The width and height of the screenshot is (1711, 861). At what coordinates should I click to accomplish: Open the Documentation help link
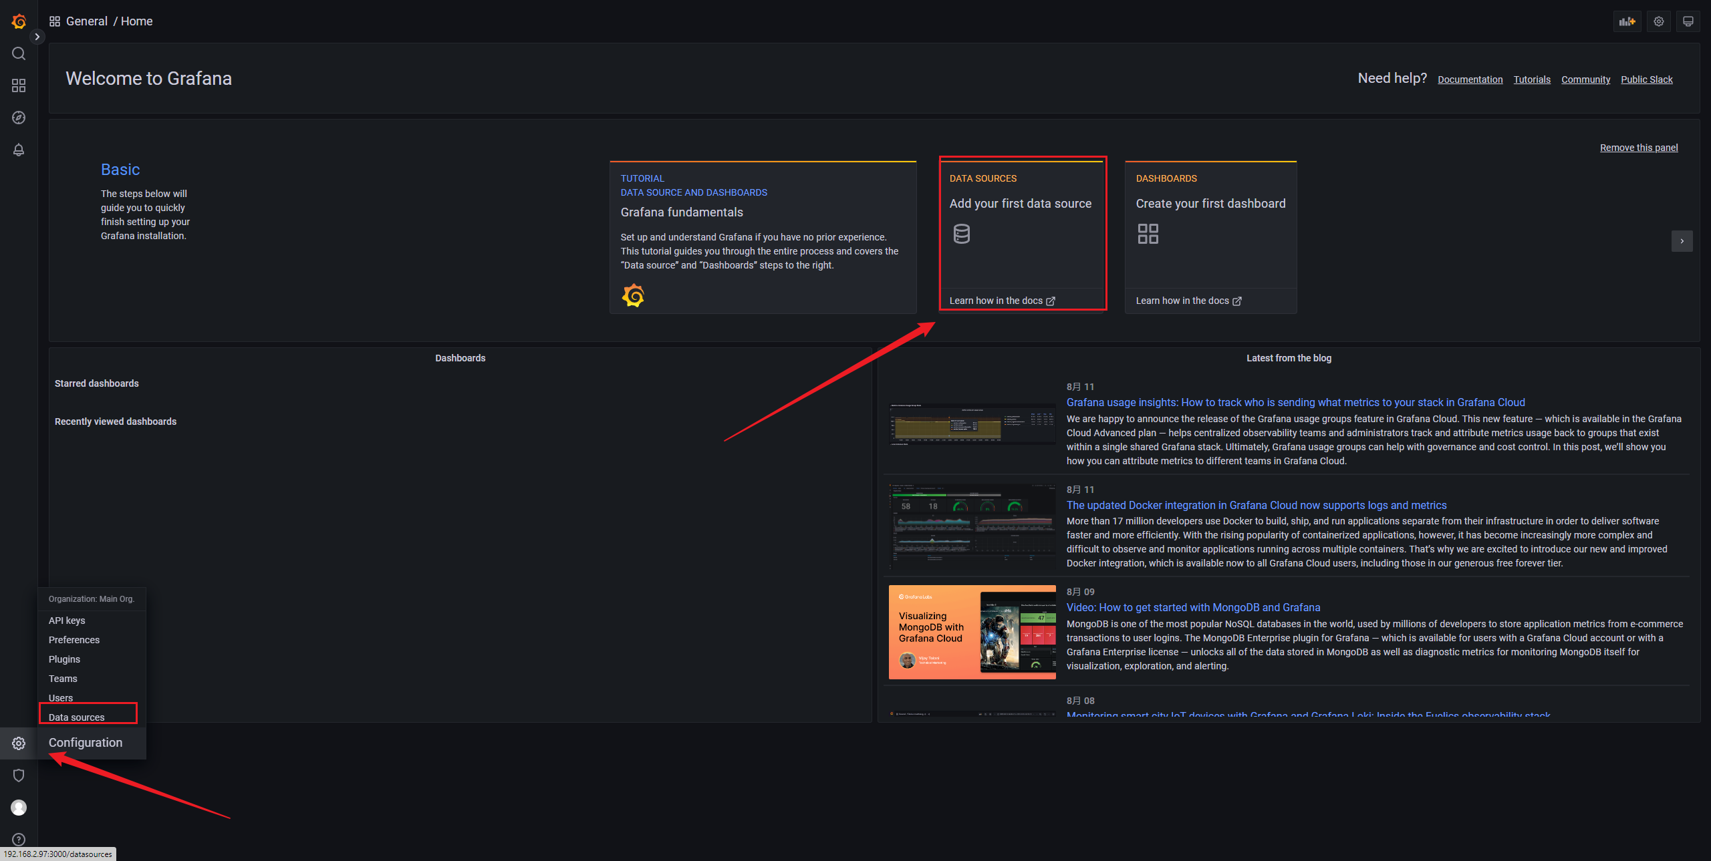click(x=1470, y=79)
